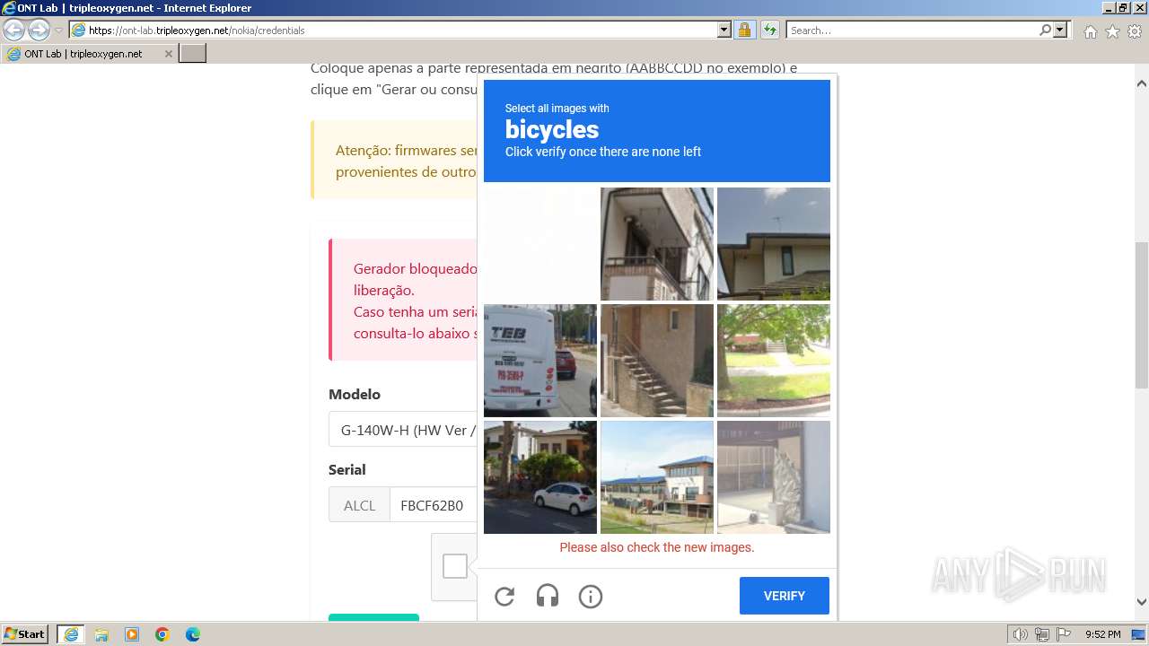The width and height of the screenshot is (1149, 646).
Task: Select captcha tile with blue-roofed building
Action: [x=657, y=477]
